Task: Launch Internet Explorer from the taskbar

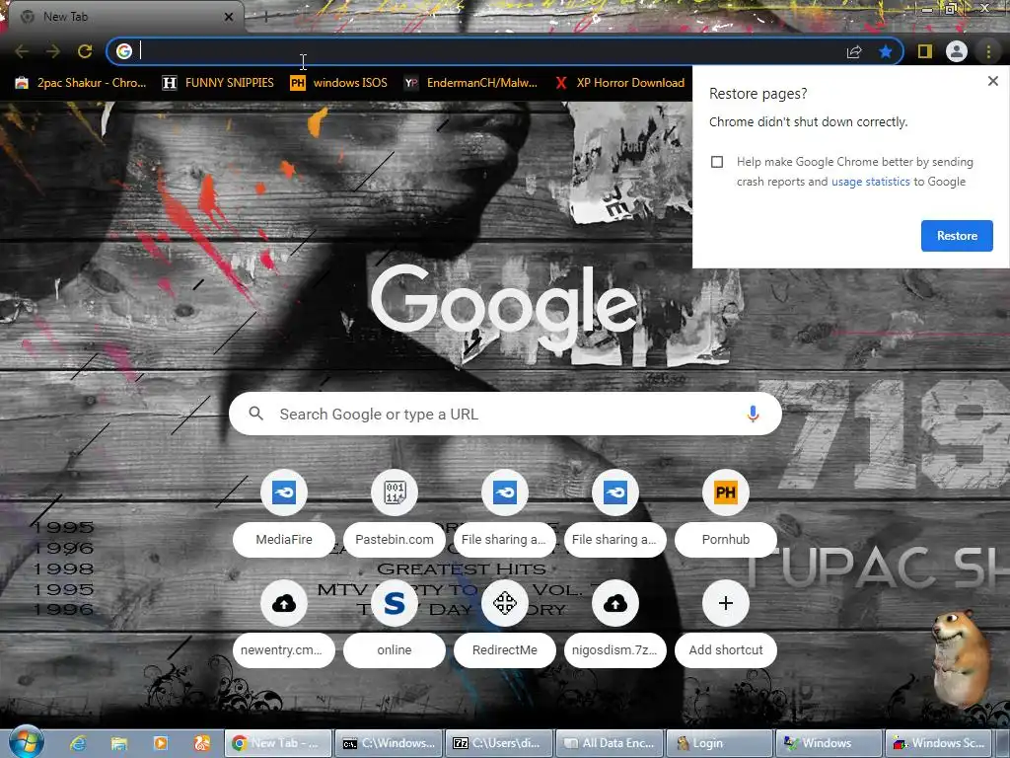Action: pyautogui.click(x=79, y=743)
